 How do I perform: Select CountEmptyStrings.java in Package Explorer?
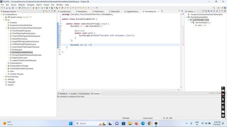(21, 31)
